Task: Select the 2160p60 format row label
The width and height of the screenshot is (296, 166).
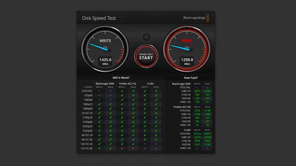Action: (x=87, y=122)
